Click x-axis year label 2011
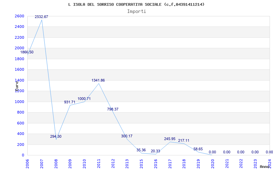This screenshot has height=170, width=273. [x=99, y=164]
